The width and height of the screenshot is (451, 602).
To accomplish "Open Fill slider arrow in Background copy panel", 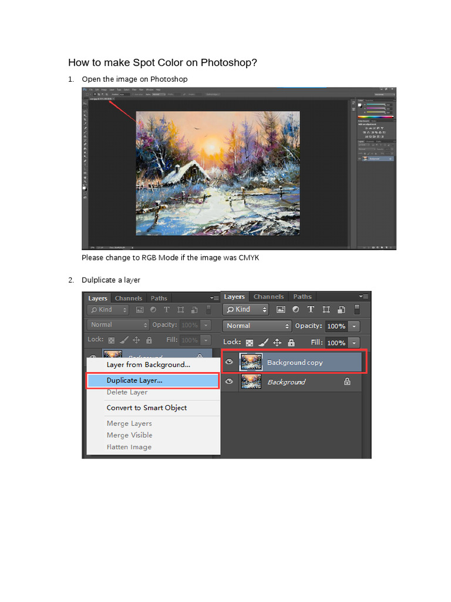I will pyautogui.click(x=354, y=343).
